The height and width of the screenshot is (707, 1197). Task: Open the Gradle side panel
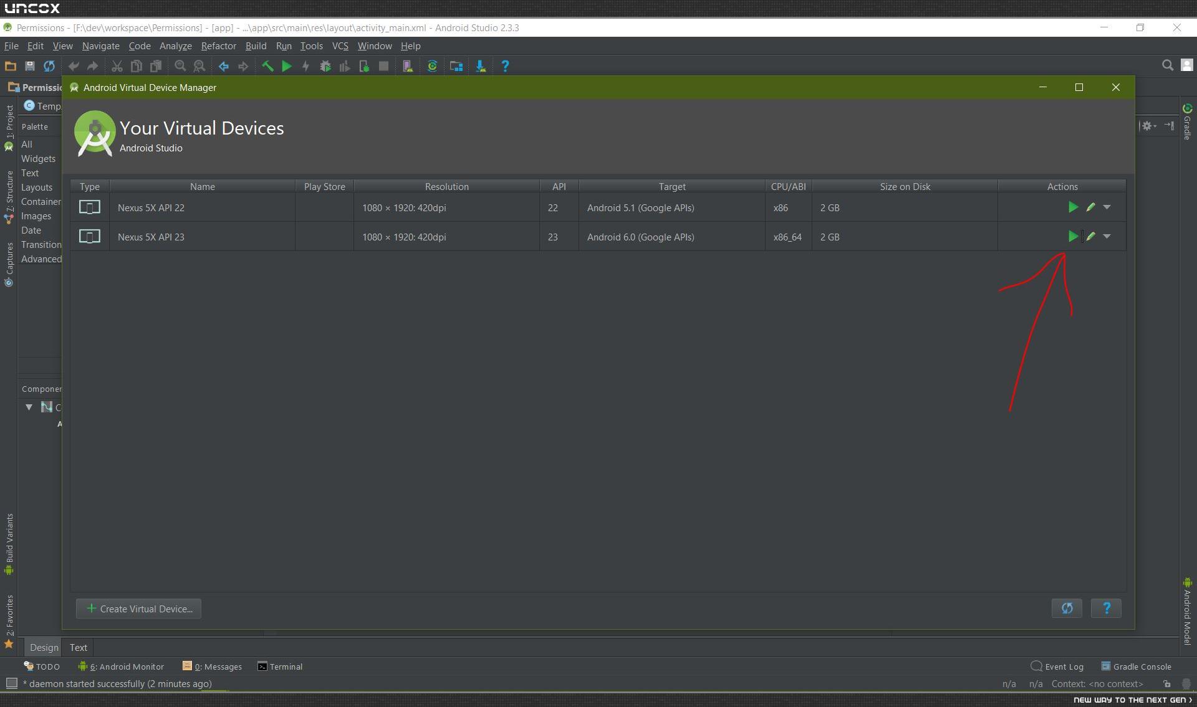pyautogui.click(x=1187, y=122)
